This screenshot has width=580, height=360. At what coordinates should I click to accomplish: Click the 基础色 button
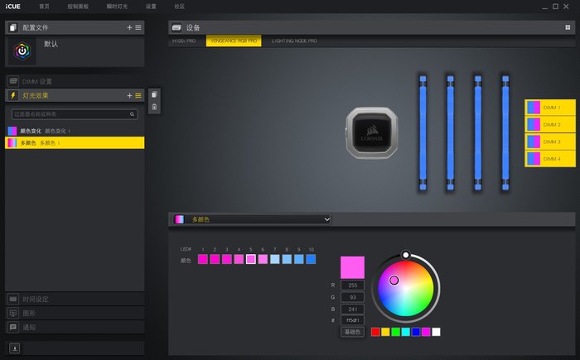[352, 331]
